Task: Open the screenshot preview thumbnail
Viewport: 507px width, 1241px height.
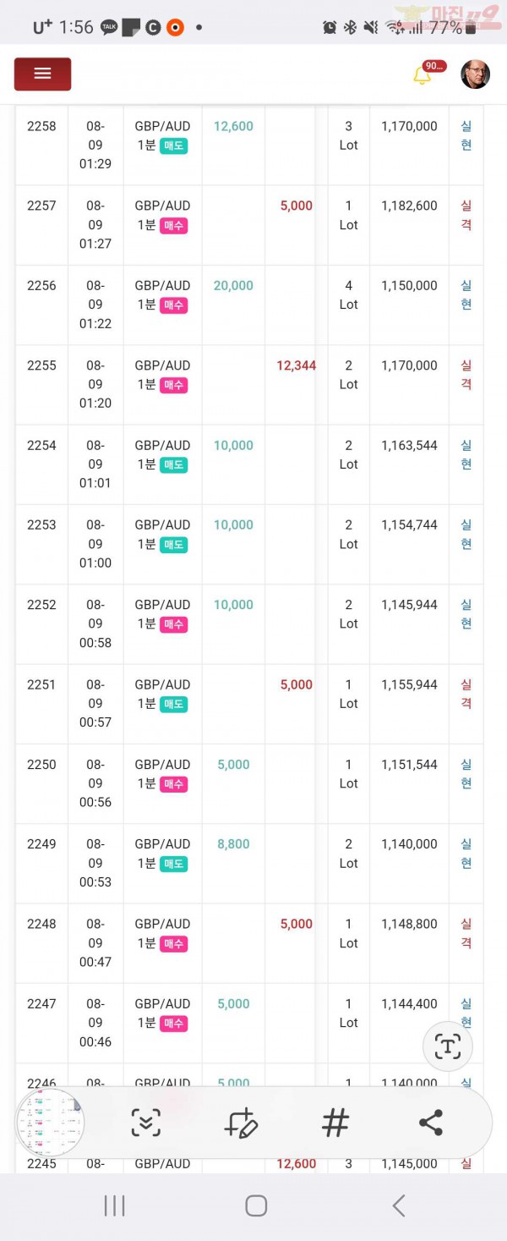Action: click(51, 1123)
